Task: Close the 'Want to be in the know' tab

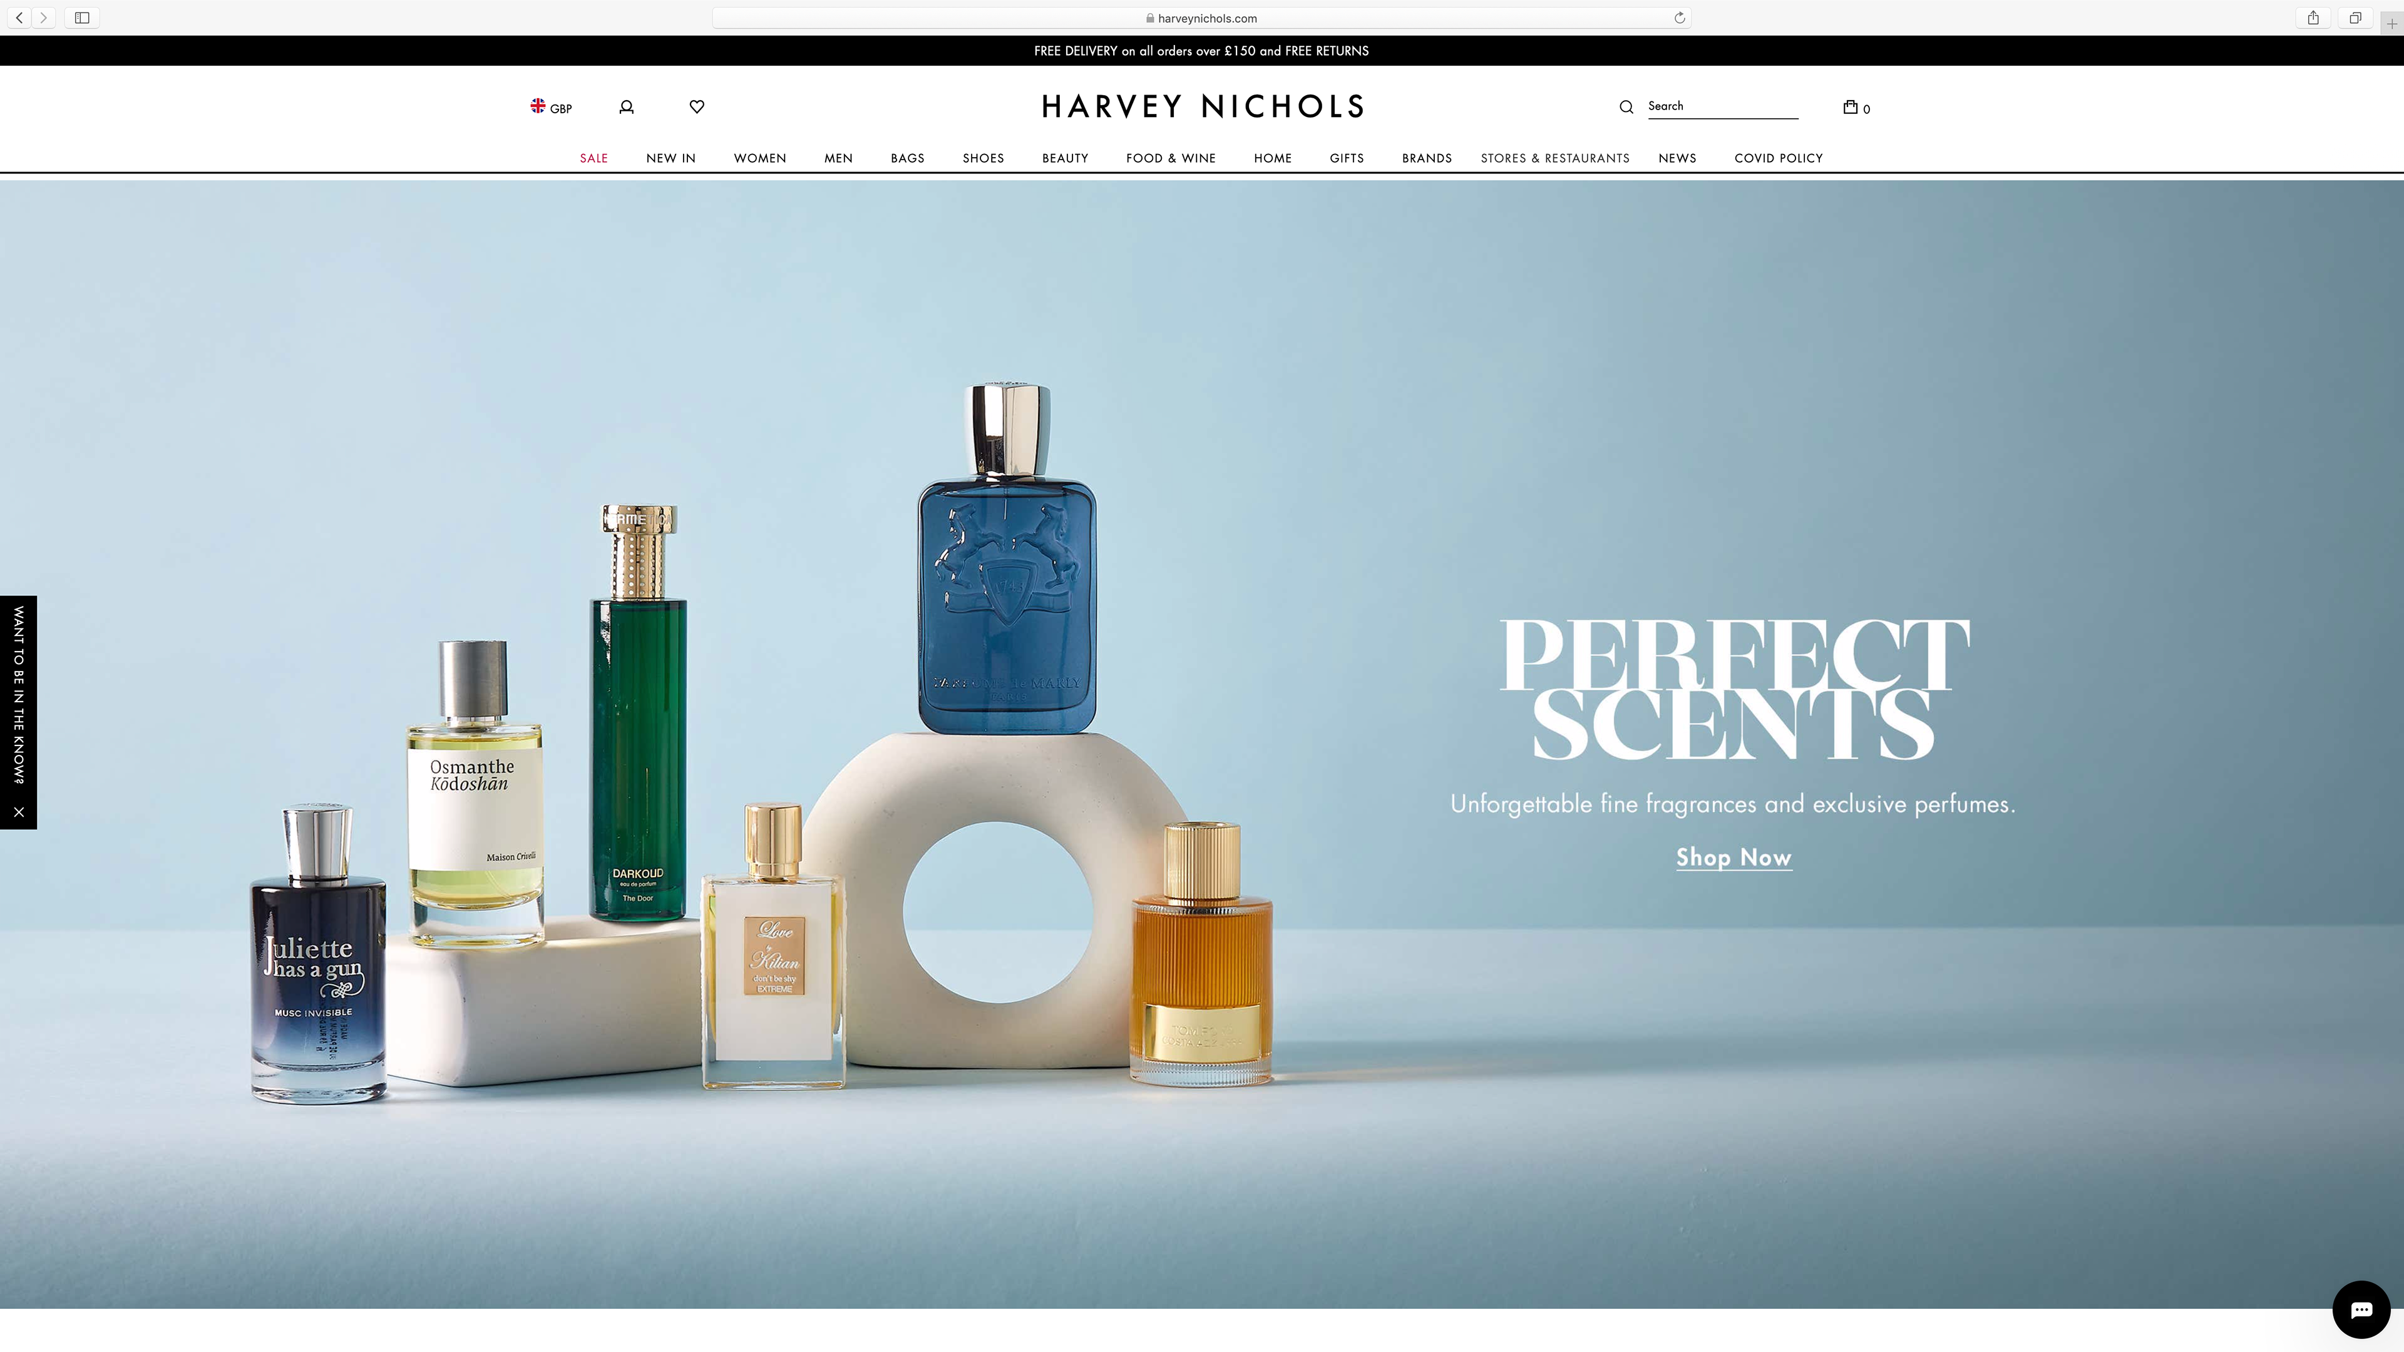Action: pos(19,812)
